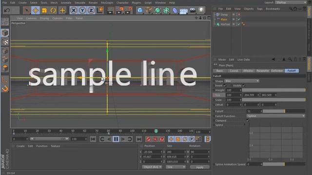Select Plain effector in object manager
Screen dimensions: 312x175
(224, 19)
